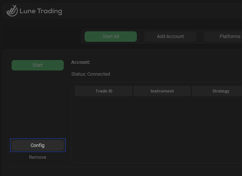Sort trades by the Trade ID column
Viewport: 242px width, 176px height.
click(x=104, y=91)
